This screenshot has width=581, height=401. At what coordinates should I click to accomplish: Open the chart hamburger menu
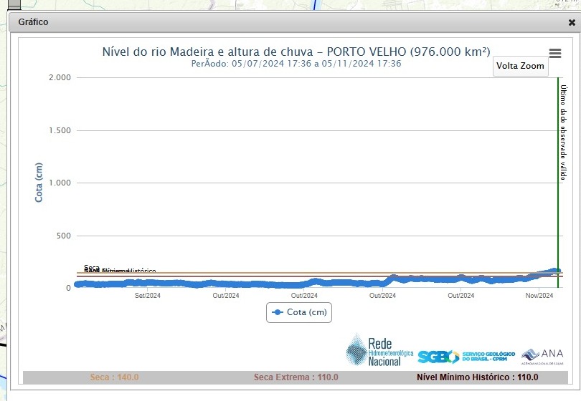554,54
